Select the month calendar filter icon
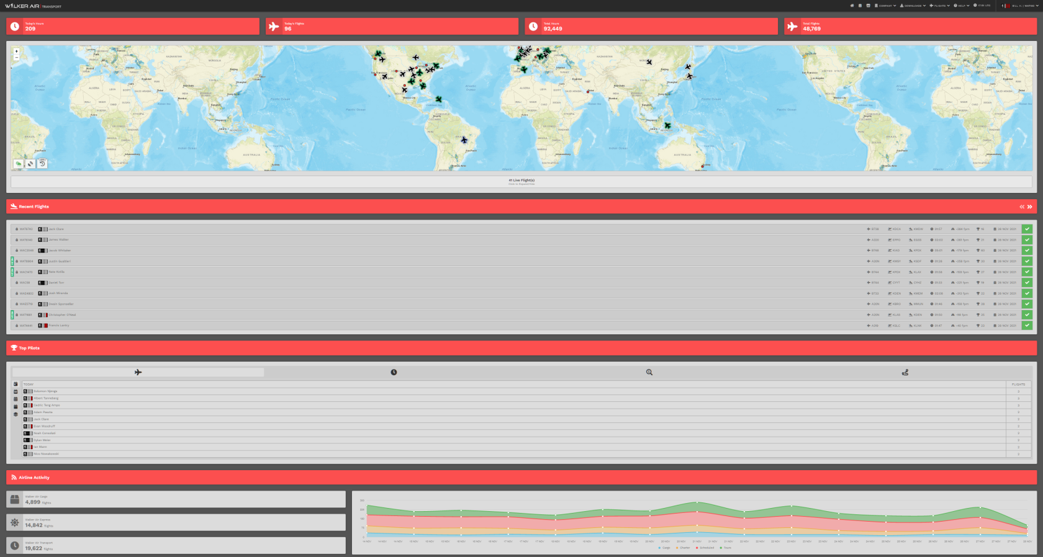Screen dimensions: 1043x557 pos(16,399)
